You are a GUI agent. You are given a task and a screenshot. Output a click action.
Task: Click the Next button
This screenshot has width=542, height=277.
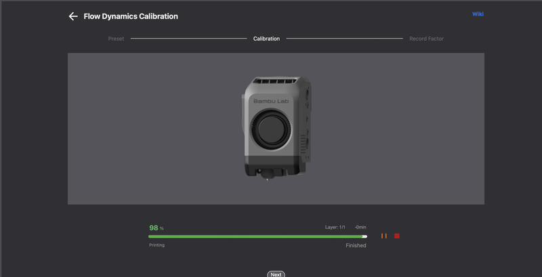(x=276, y=274)
